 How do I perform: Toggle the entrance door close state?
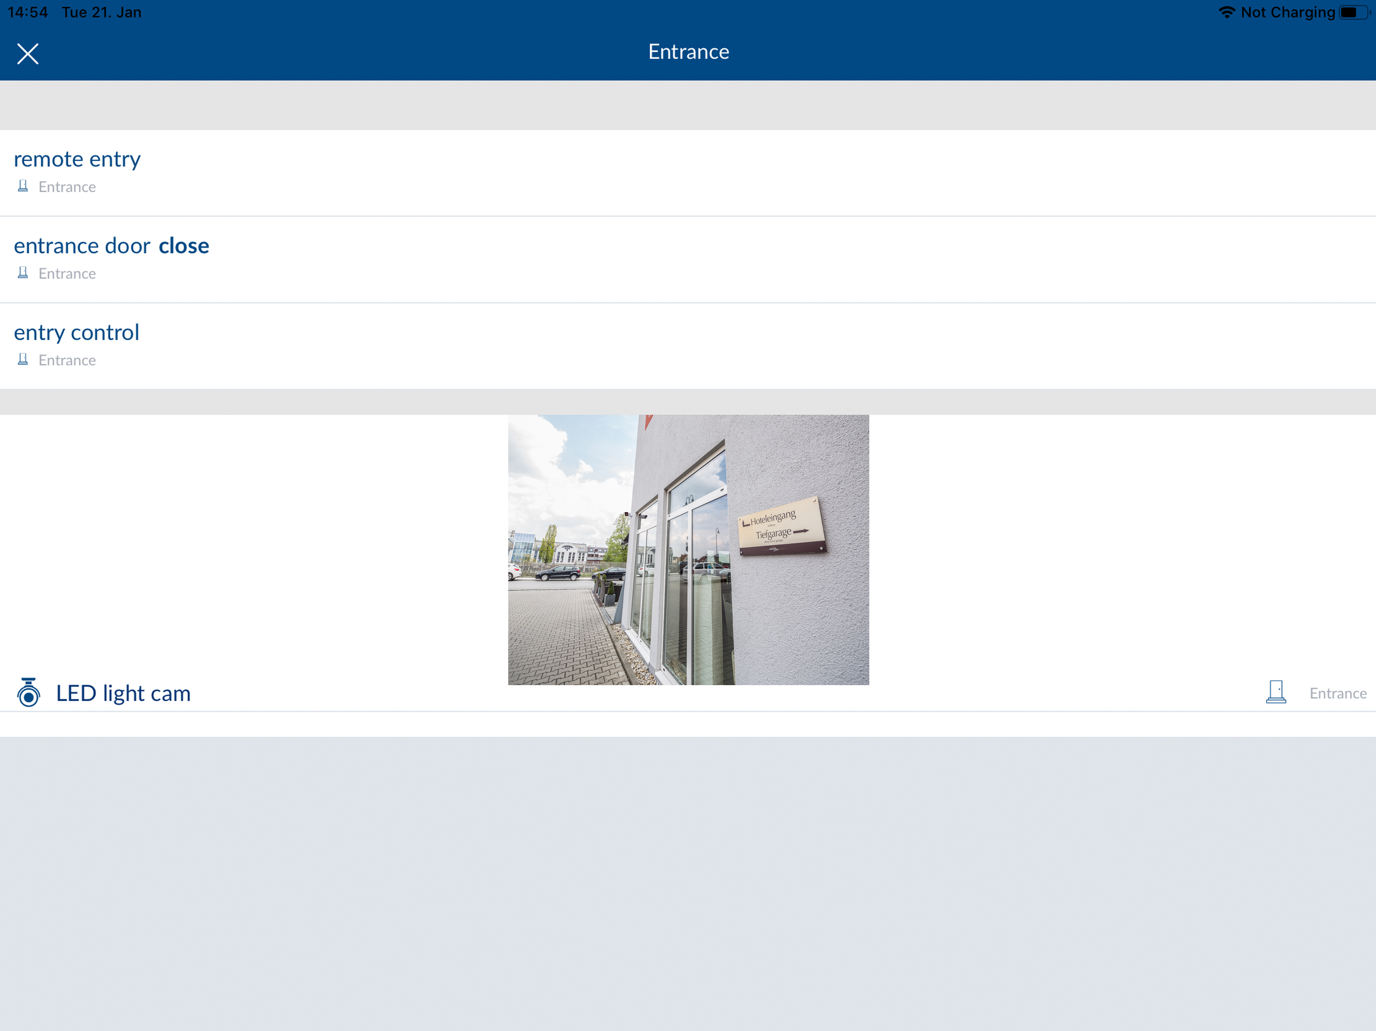click(183, 246)
